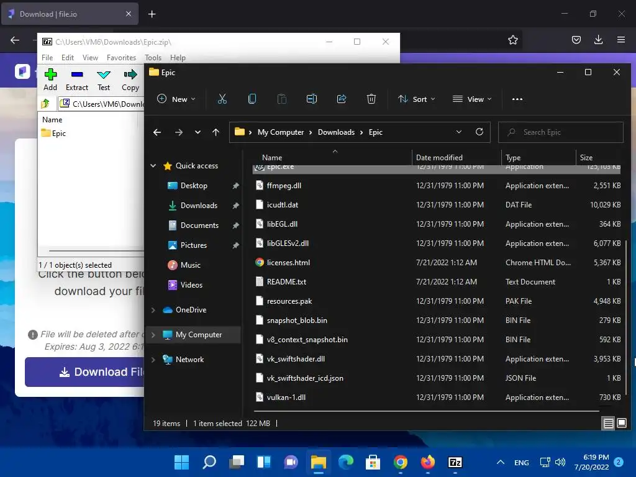636x477 pixels.
Task: Open the Firefox application menu
Action: click(x=621, y=40)
